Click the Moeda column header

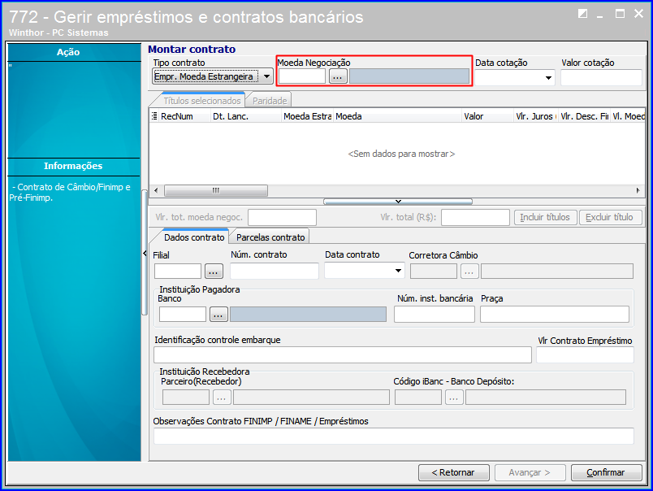coord(398,116)
